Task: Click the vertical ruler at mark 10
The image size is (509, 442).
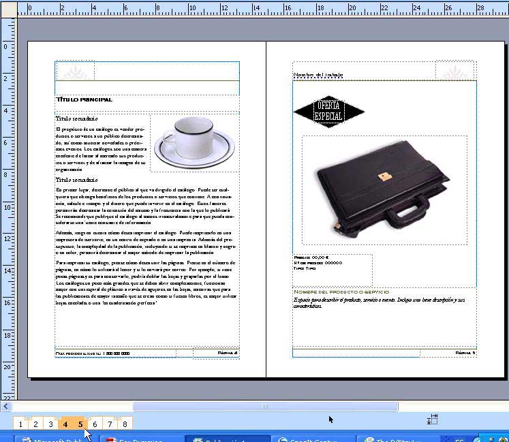Action: click(7, 207)
